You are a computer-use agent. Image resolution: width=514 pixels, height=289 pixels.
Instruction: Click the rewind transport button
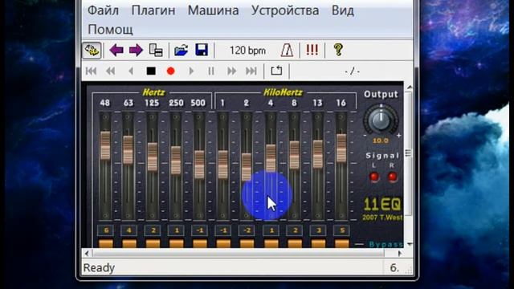click(111, 71)
